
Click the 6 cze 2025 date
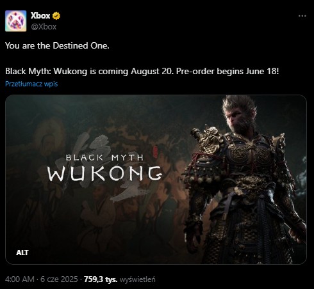[59, 279]
